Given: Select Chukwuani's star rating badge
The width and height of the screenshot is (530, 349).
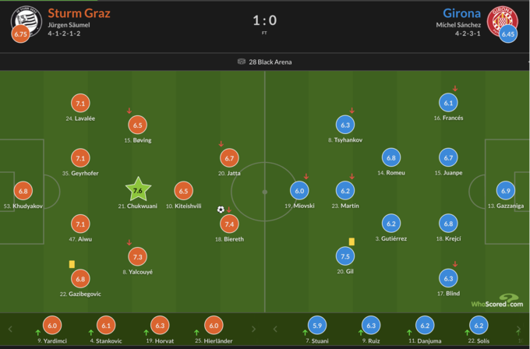Looking at the screenshot, I should point(137,190).
